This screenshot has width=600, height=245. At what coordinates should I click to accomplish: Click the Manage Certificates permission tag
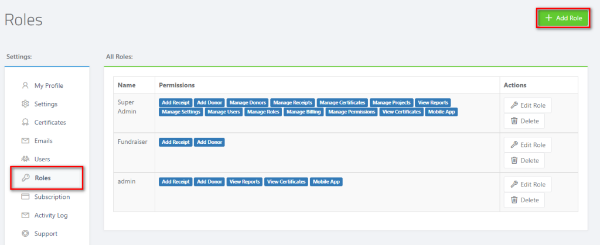pyautogui.click(x=343, y=102)
